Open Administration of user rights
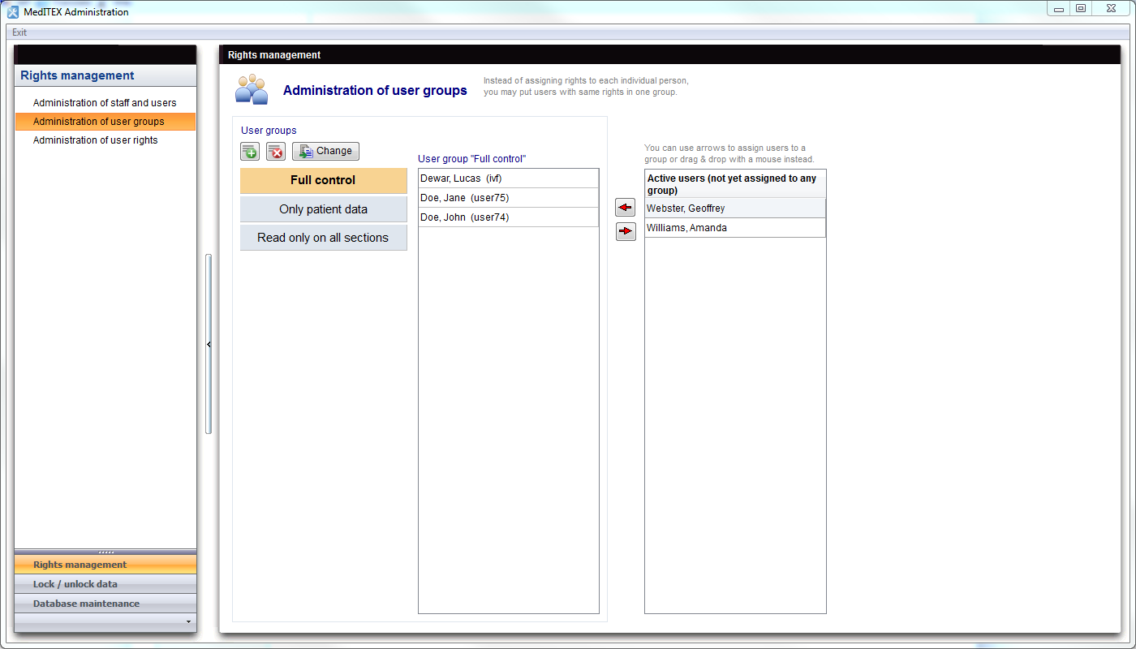Screen dimensions: 1136x649 point(105,140)
